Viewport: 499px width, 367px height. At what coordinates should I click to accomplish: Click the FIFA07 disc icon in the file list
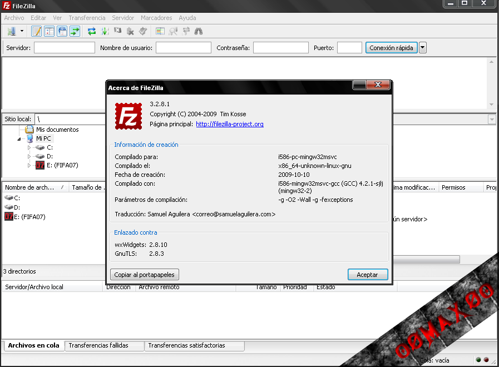click(x=9, y=216)
